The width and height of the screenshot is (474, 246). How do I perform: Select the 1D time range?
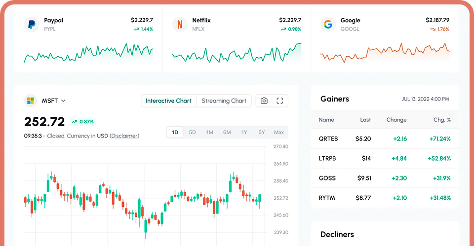[x=175, y=132]
